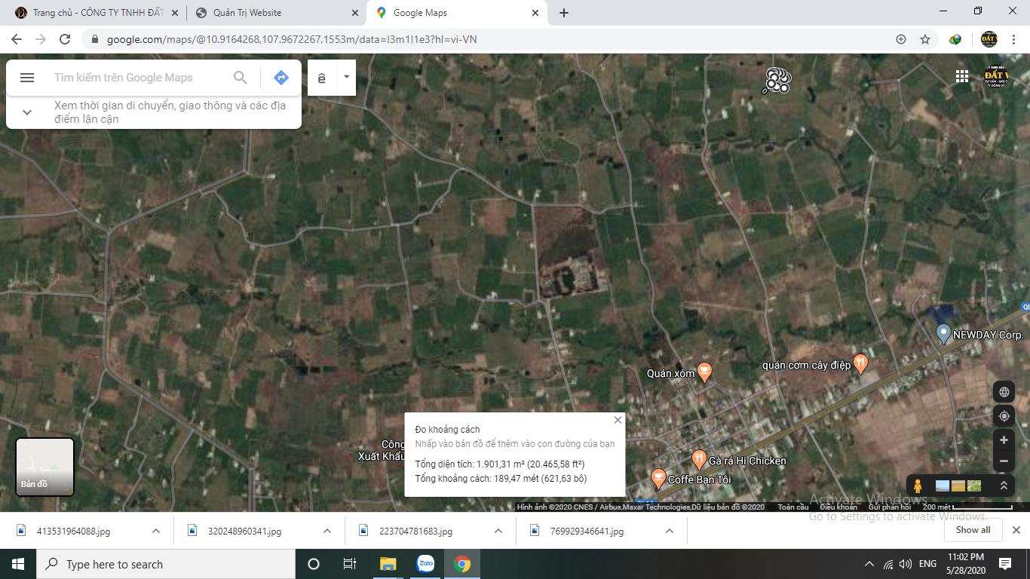Viewport: 1030px width, 579px height.
Task: Close the Đo khoảng cách measurement box
Action: pyautogui.click(x=618, y=420)
